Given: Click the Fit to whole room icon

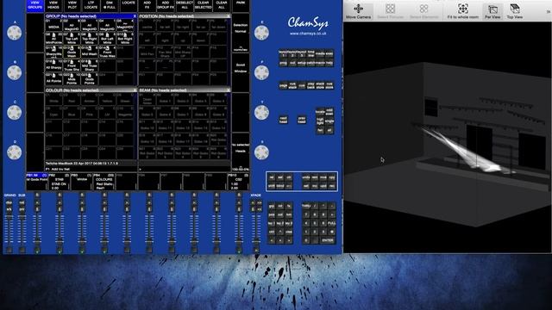Looking at the screenshot, I should point(462,11).
